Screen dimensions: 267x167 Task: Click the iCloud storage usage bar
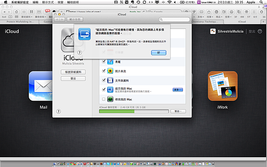tap(134, 111)
